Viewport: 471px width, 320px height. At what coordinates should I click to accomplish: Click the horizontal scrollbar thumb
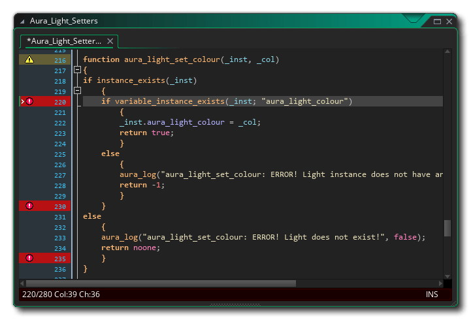pyautogui.click(x=161, y=283)
